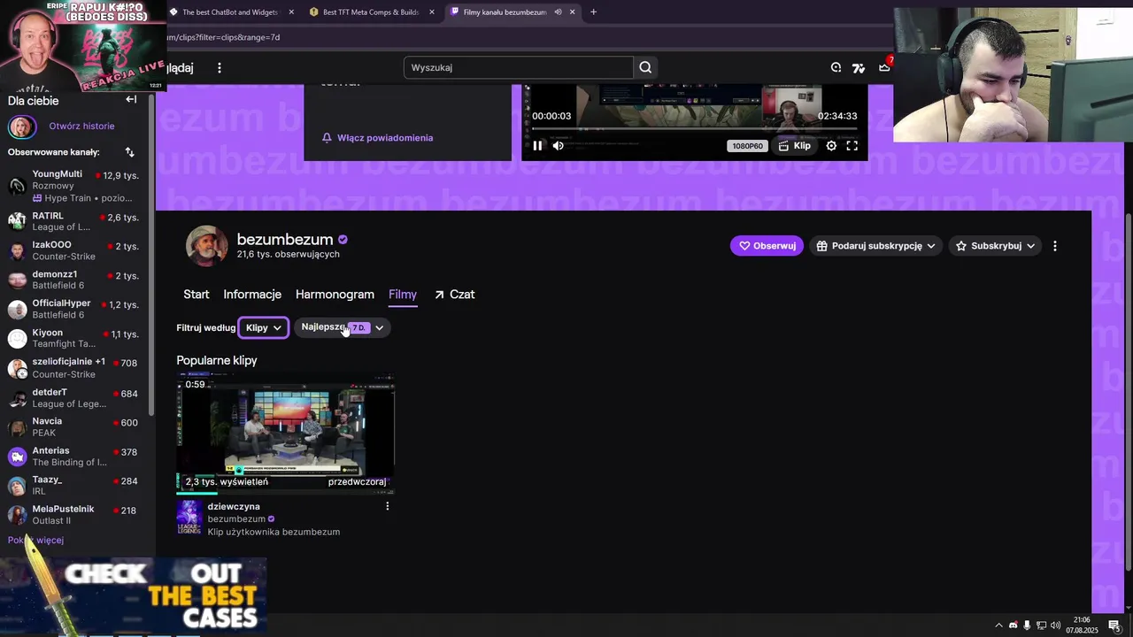The image size is (1133, 637).
Task: Click the bezumbezum profile avatar
Action: pos(206,246)
